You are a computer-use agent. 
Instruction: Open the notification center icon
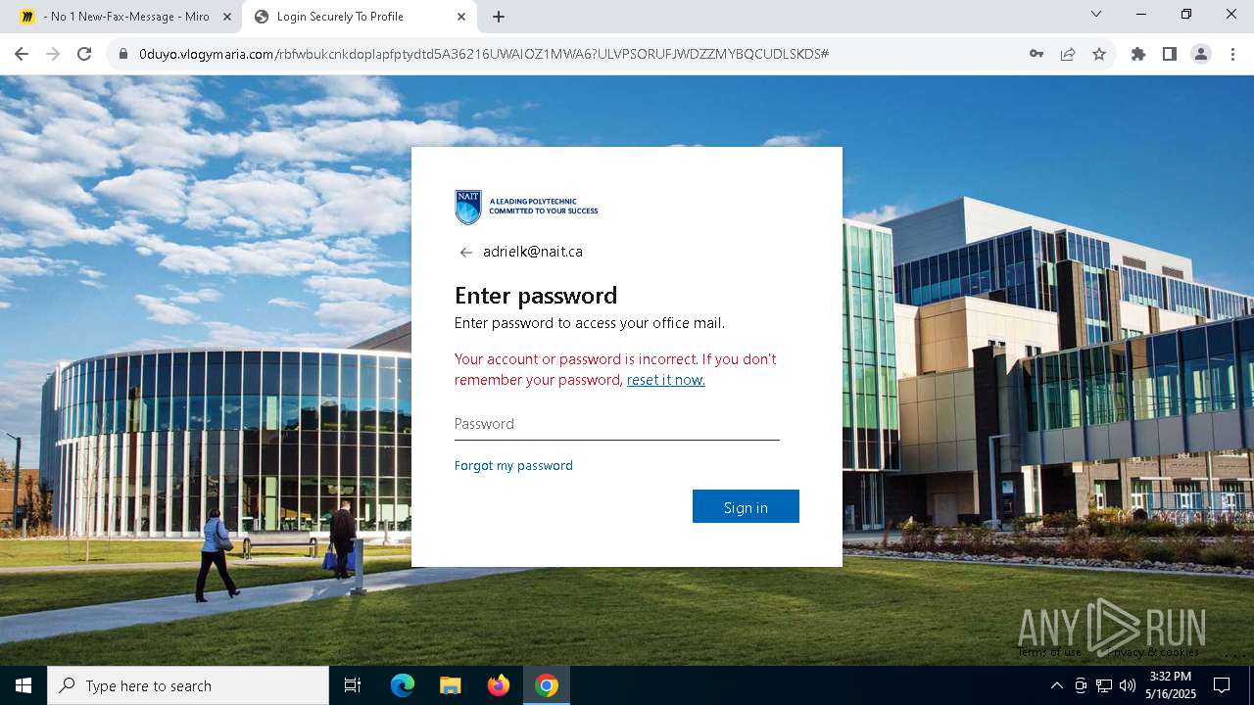click(x=1222, y=685)
